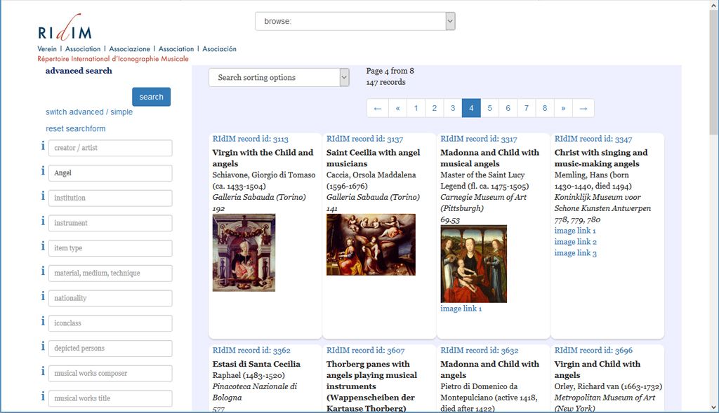Click reset searchform link

point(76,129)
